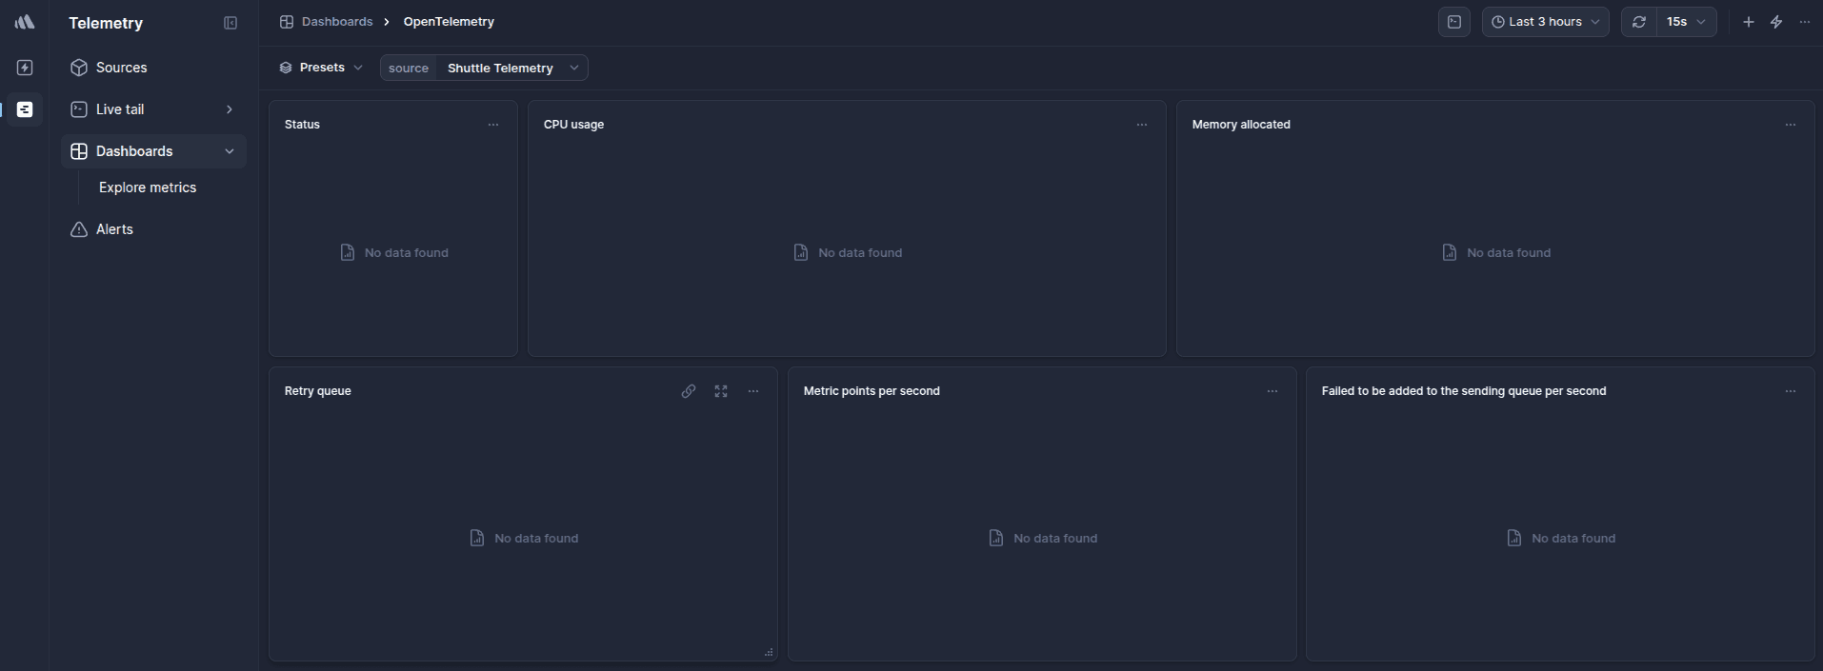
Task: Open Explore metrics
Action: (x=148, y=187)
